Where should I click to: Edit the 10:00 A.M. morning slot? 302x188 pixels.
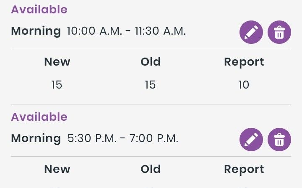(x=251, y=32)
